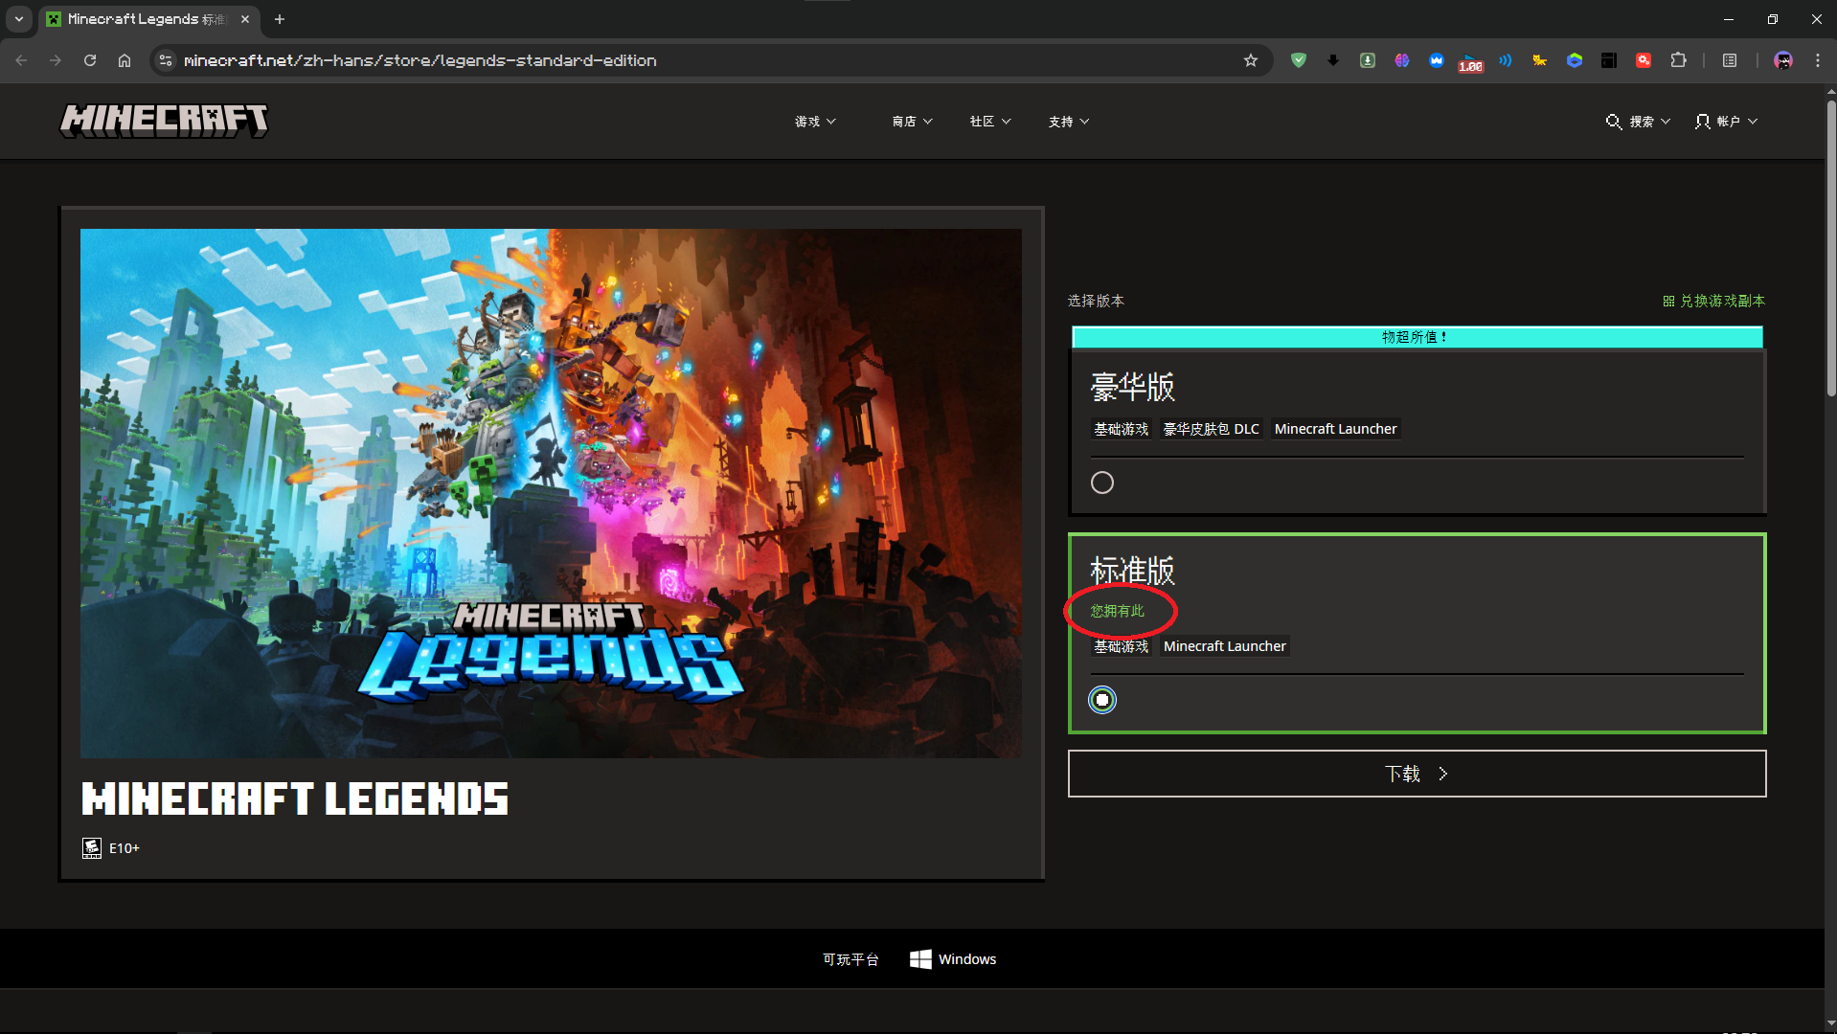Screen dimensions: 1837x1034
Task: Expand the 支持 navigation menu
Action: pyautogui.click(x=1069, y=122)
